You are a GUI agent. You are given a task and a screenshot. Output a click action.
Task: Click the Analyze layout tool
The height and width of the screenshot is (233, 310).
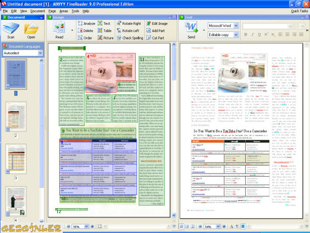87,23
